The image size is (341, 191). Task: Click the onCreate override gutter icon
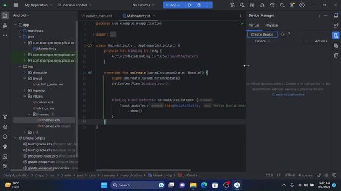[x=90, y=73]
